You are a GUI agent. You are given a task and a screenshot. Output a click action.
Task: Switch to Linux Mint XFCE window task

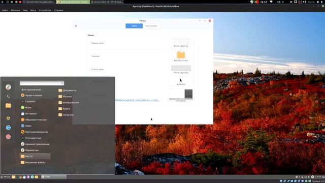[x=107, y=2]
